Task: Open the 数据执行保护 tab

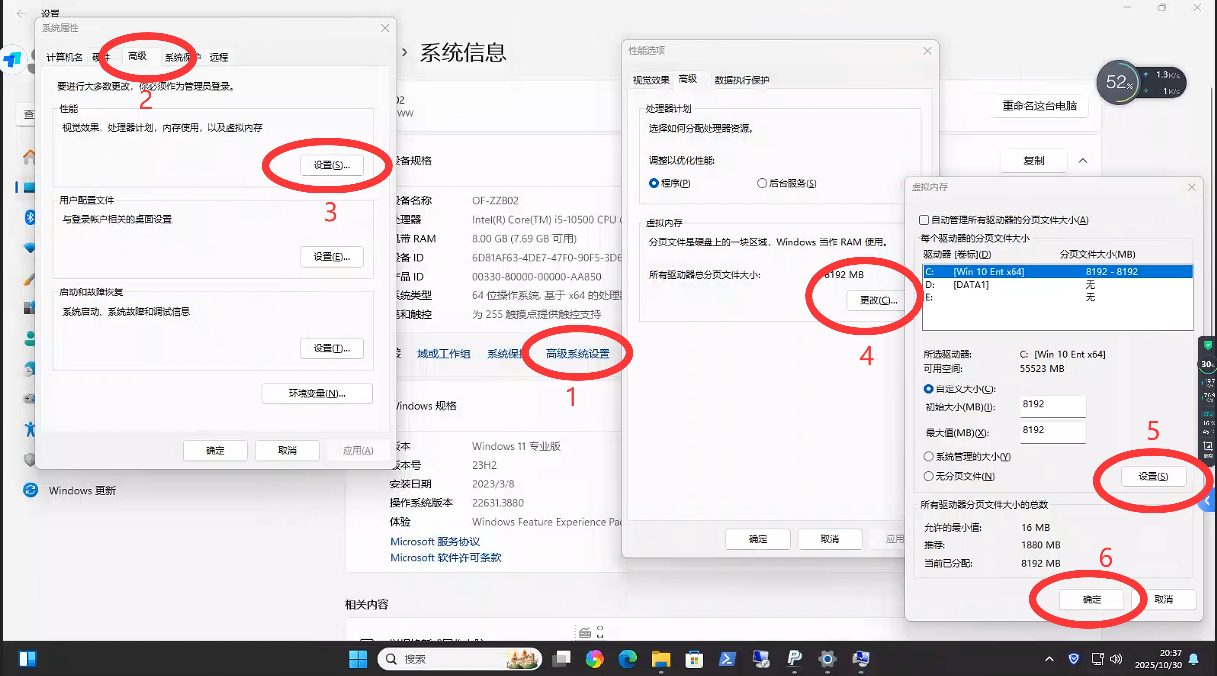Action: pos(741,80)
